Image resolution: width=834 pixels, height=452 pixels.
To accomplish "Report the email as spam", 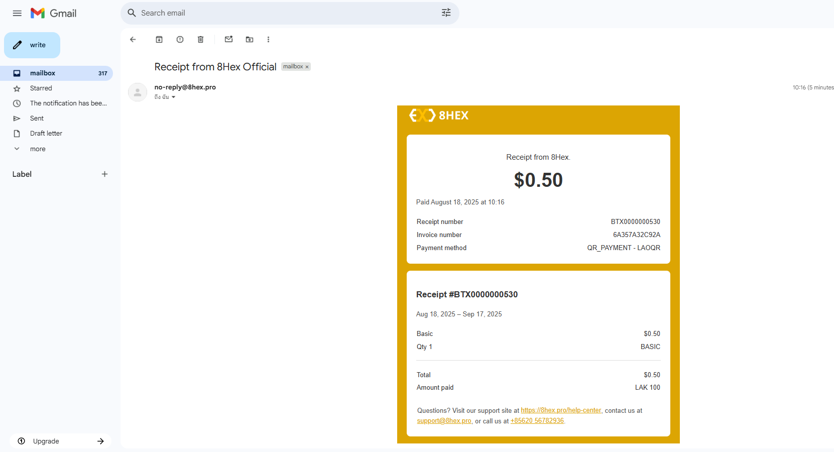I will 180,39.
